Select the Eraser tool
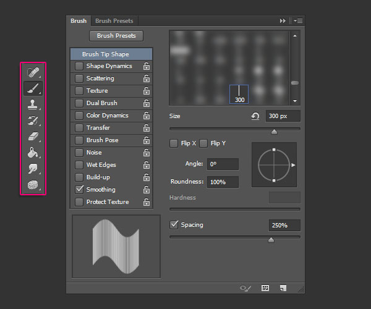Screen dimensions: 371x309 coord(32,137)
